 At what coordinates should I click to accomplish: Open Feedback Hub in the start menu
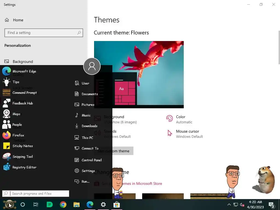(x=18, y=103)
